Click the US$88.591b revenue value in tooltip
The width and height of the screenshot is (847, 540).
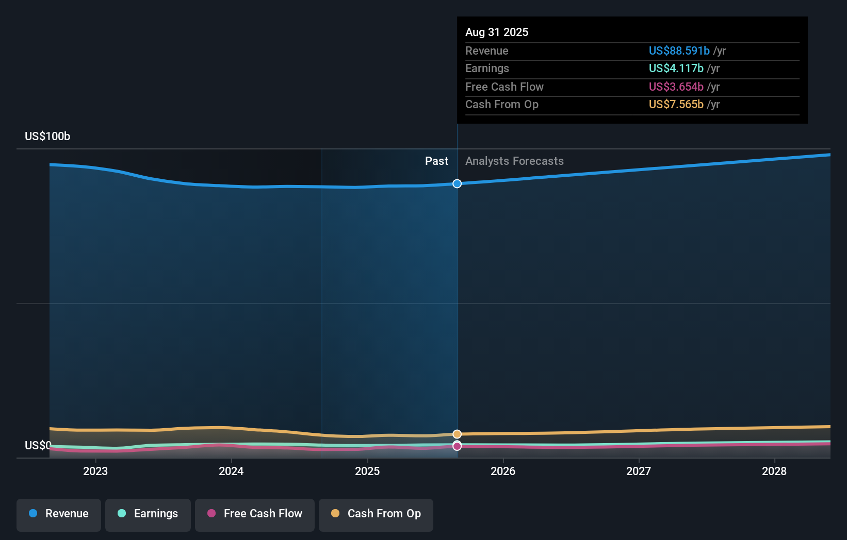click(x=679, y=50)
